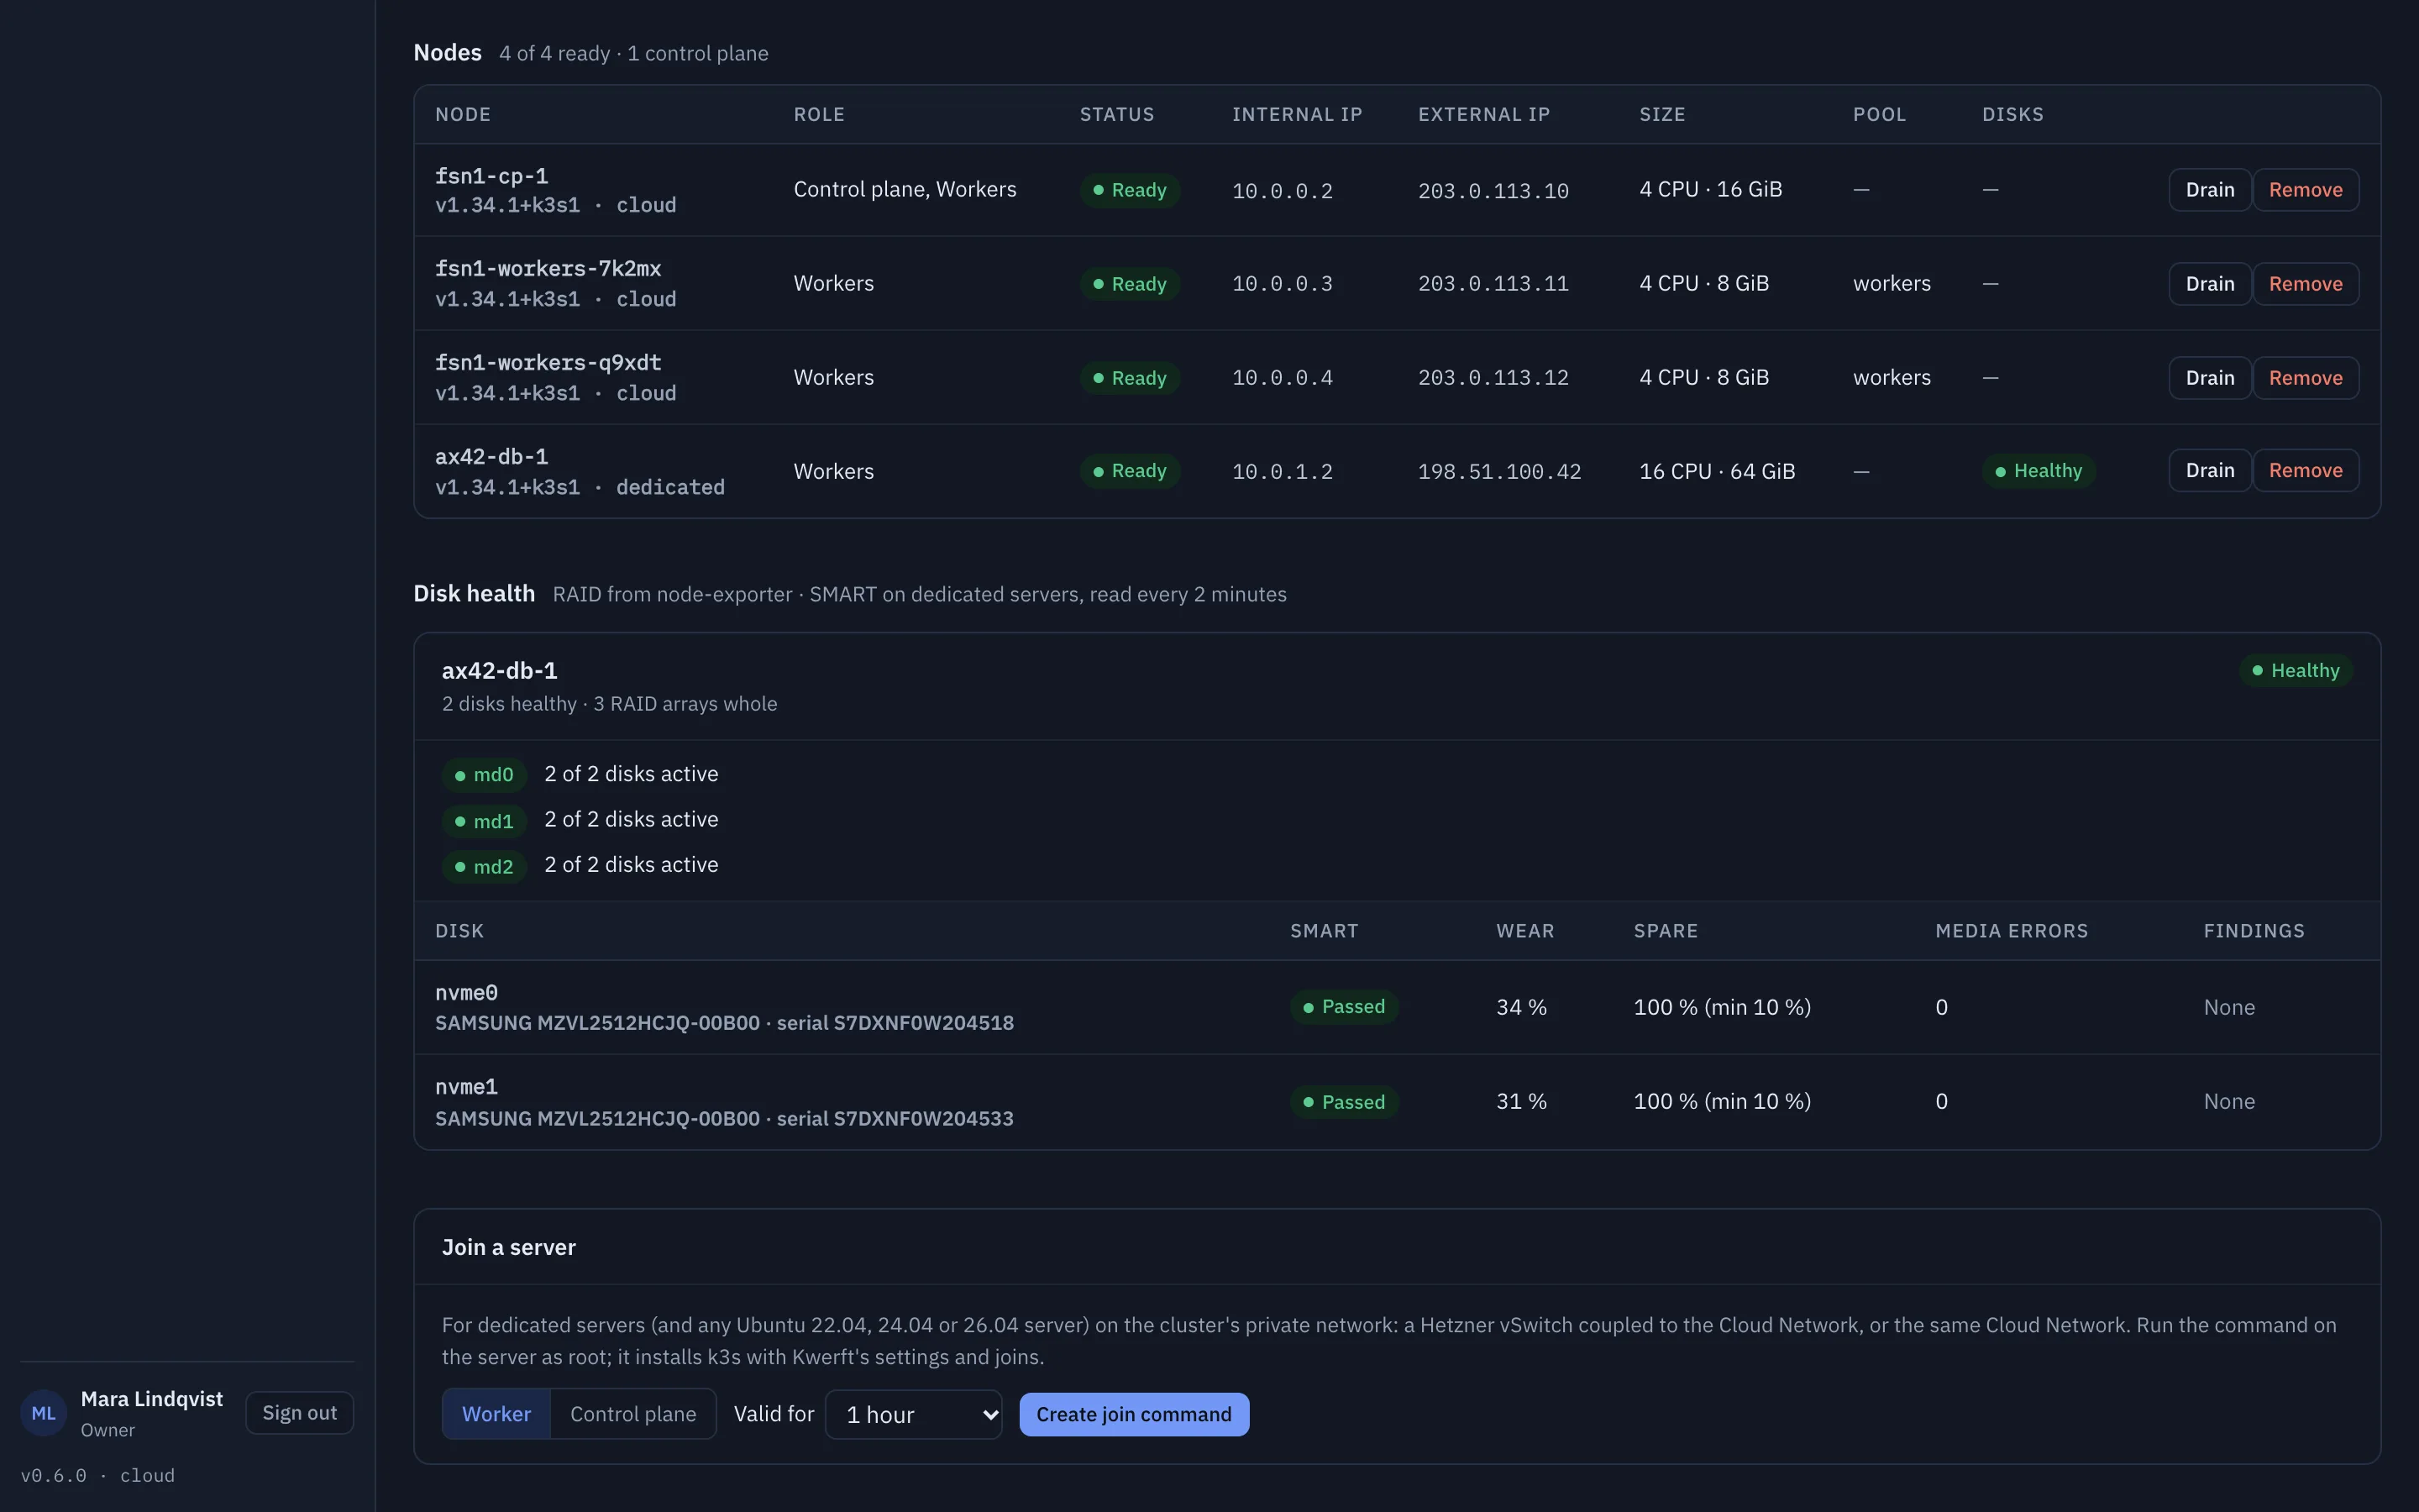
Task: Select the Worker join role
Action: tap(496, 1414)
